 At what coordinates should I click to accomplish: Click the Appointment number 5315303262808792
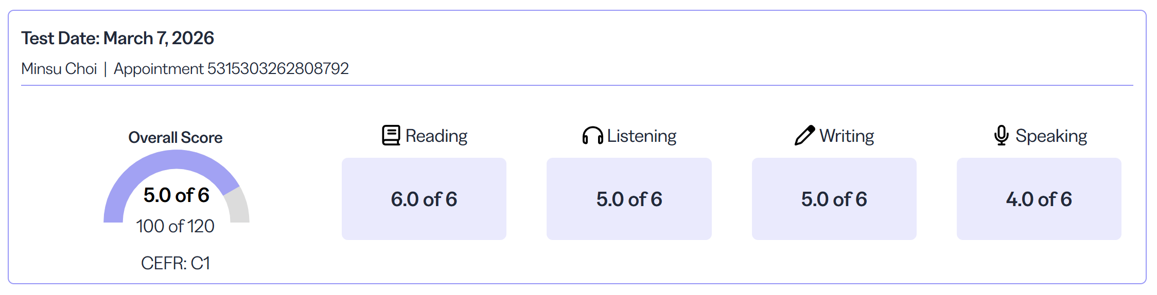[232, 68]
